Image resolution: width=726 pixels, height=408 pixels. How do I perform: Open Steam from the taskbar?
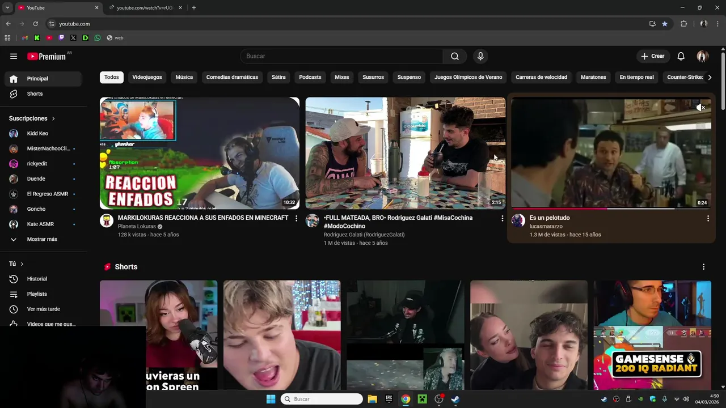[x=455, y=399]
